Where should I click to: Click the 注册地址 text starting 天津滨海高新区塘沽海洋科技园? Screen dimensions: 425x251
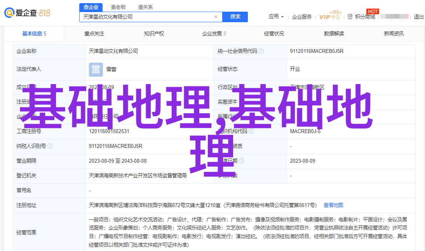tap(203, 205)
